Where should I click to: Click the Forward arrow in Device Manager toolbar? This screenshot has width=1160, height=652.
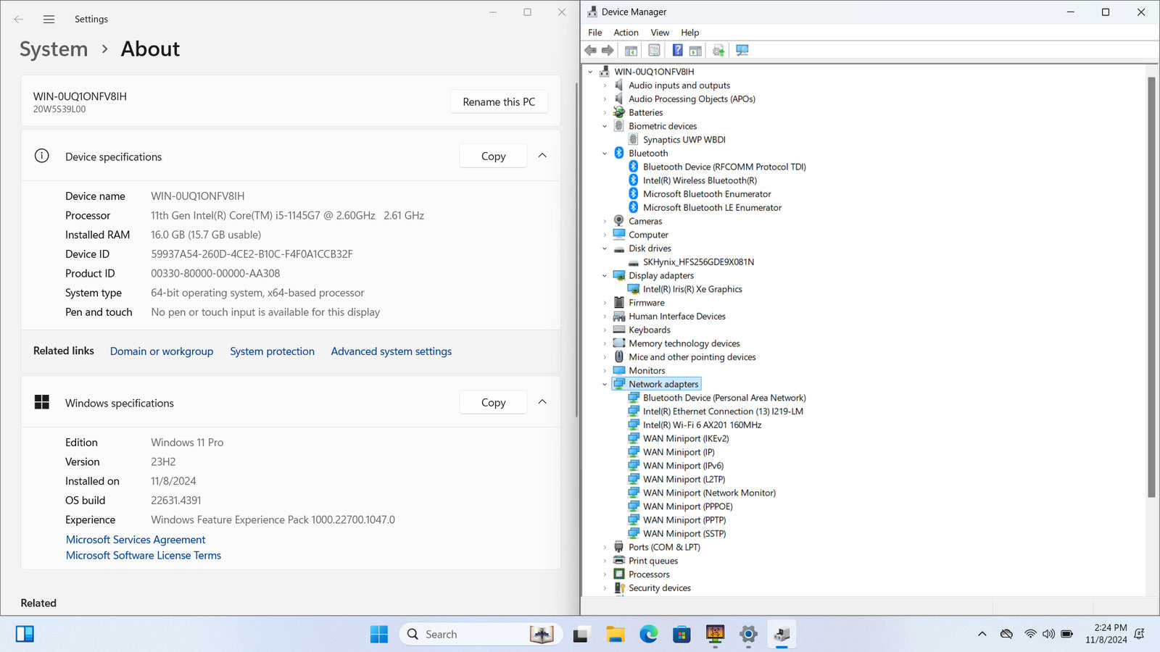pos(608,50)
